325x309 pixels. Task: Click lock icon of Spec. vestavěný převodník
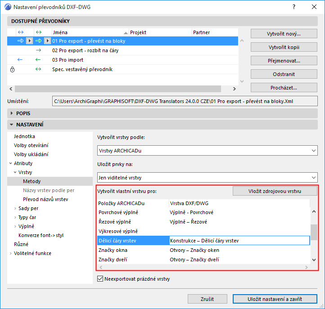point(13,69)
